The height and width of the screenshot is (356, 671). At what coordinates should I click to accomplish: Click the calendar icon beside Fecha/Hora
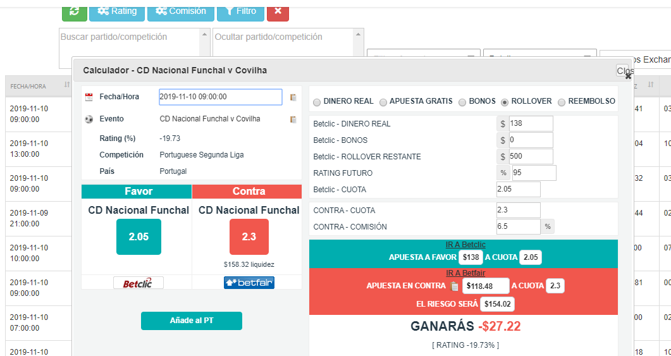pyautogui.click(x=89, y=97)
